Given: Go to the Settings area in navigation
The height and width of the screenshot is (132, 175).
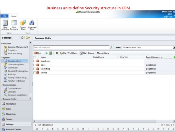Looking at the screenshot, I should [16, 124].
